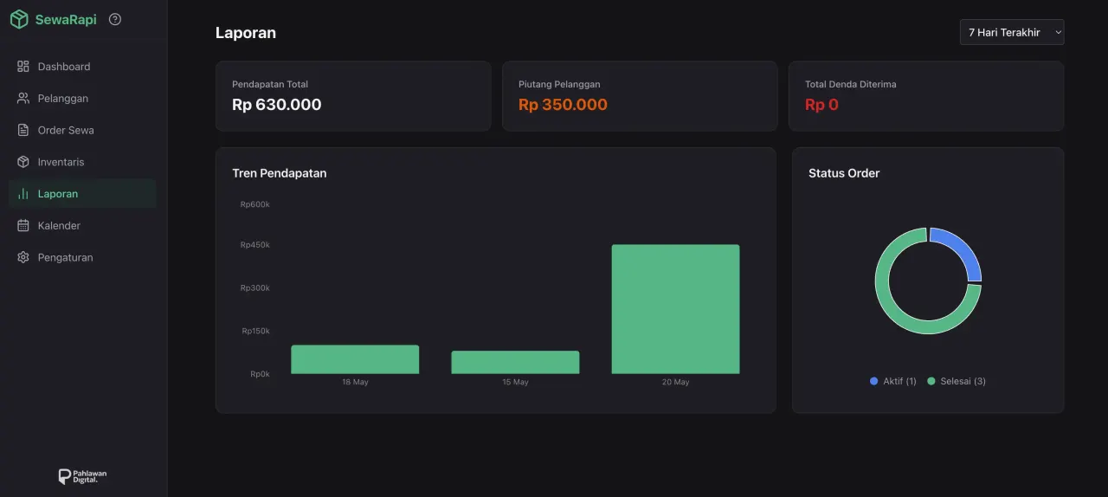Click the 20 May date label
Image resolution: width=1108 pixels, height=497 pixels.
coord(675,382)
